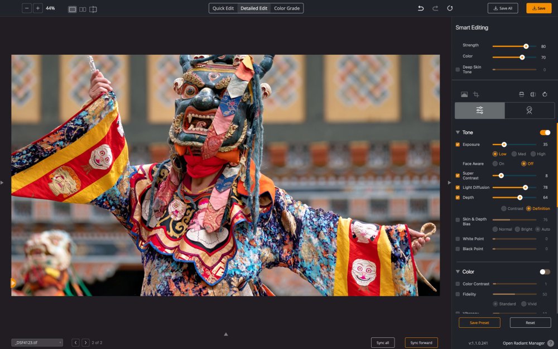Click the Reset button

[x=530, y=323]
